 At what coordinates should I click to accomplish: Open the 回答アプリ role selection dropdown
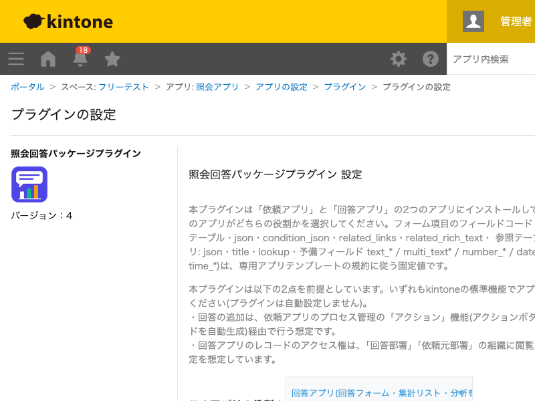tap(379, 390)
